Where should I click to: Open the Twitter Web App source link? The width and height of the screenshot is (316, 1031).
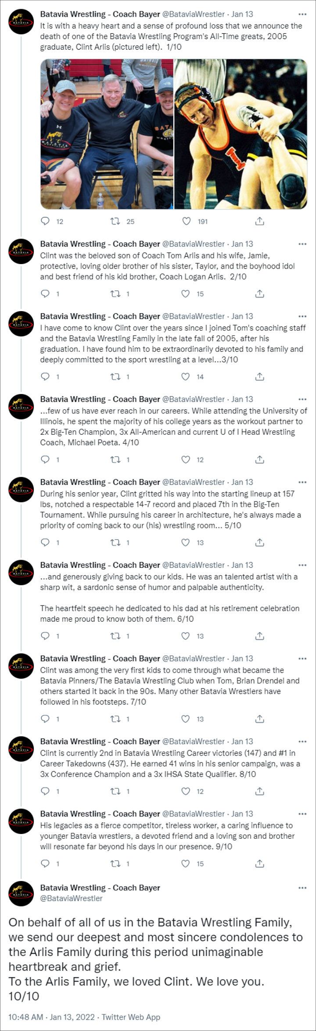tap(131, 1017)
